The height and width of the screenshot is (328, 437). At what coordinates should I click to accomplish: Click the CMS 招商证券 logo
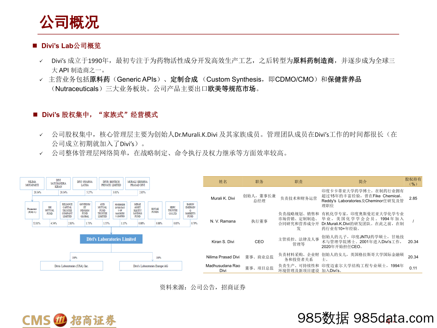(69, 320)
